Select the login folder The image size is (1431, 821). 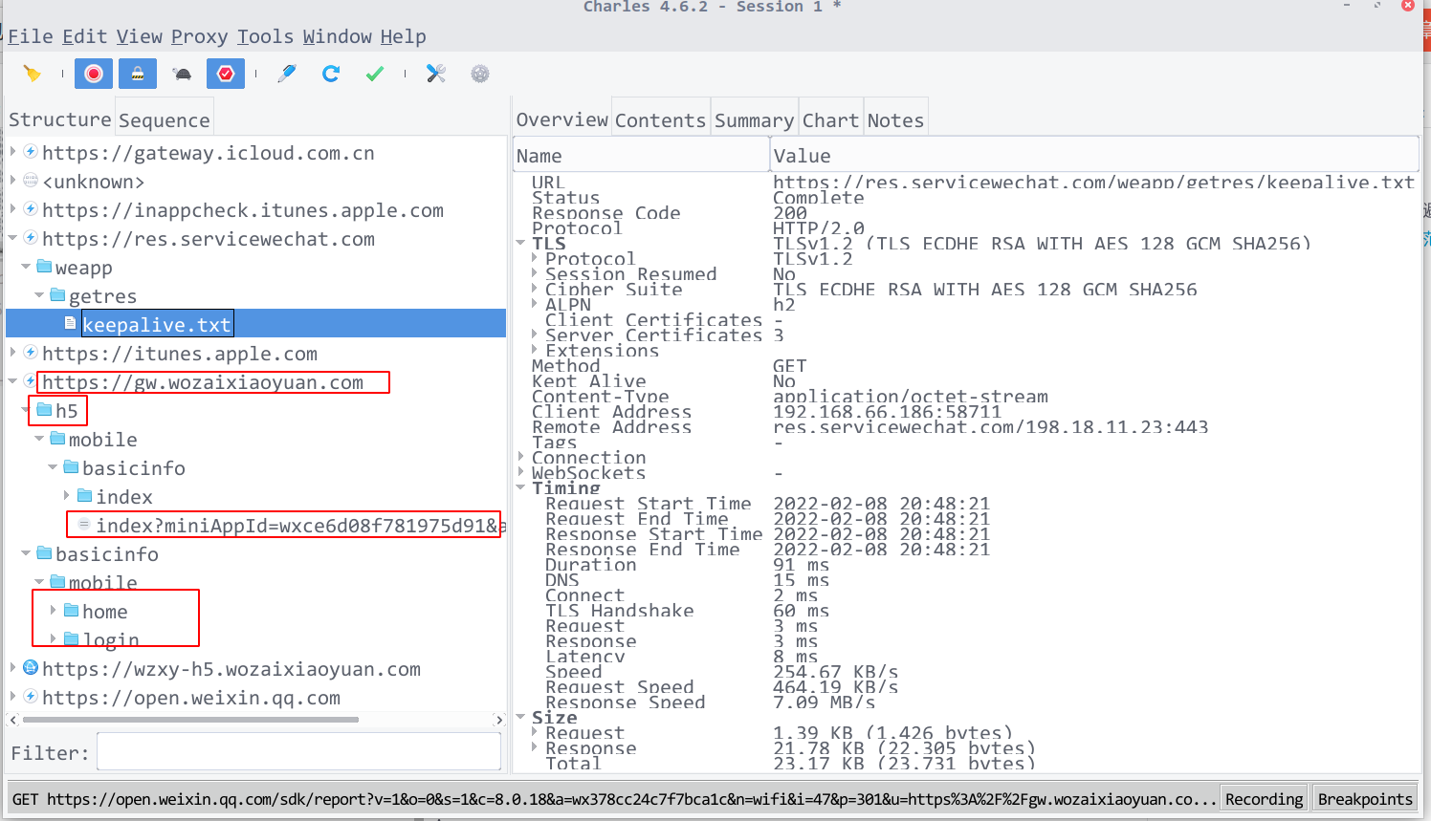click(111, 640)
